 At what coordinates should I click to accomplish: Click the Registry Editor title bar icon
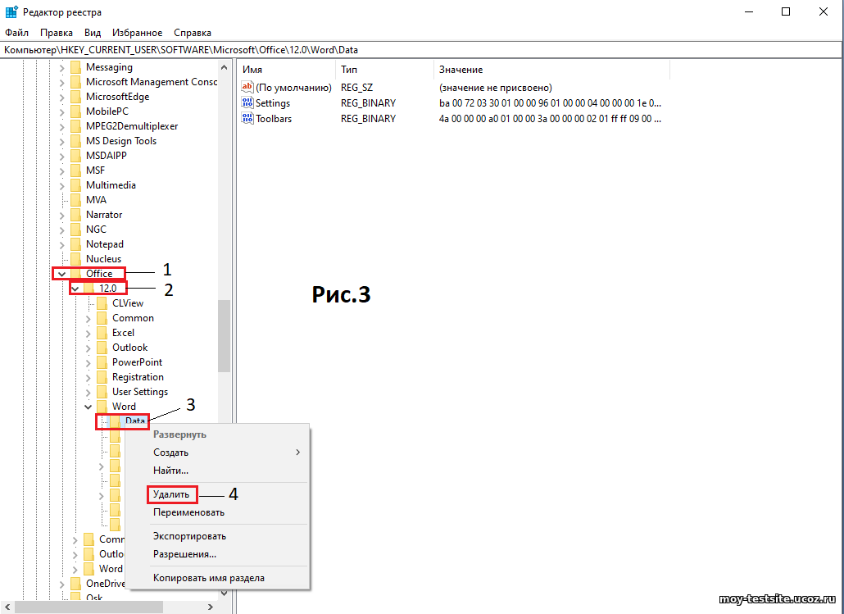(x=11, y=11)
